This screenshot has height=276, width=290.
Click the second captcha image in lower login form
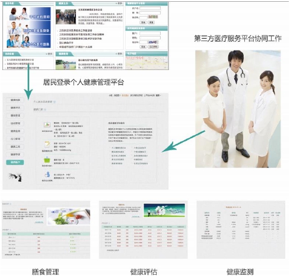pyautogui.click(x=153, y=42)
